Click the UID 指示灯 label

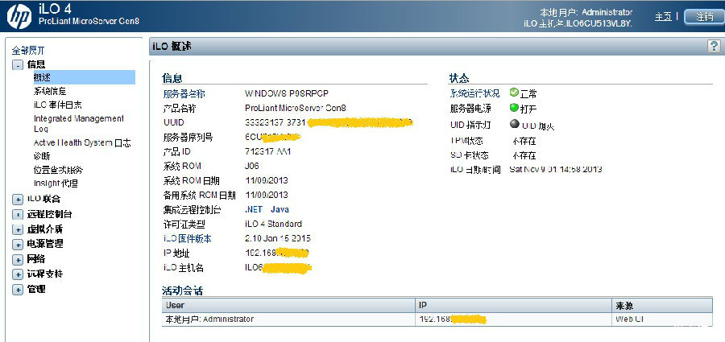coord(470,125)
